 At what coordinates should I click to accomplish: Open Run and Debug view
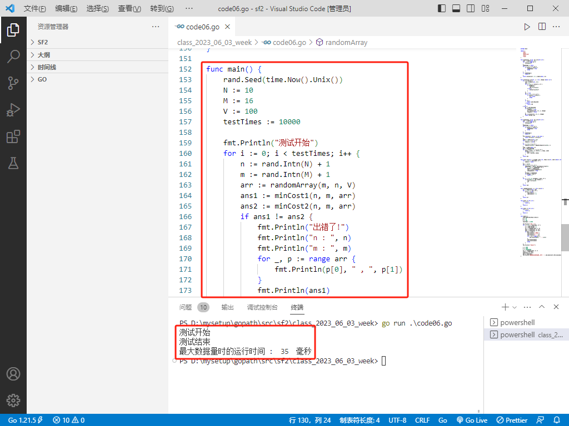pyautogui.click(x=13, y=110)
